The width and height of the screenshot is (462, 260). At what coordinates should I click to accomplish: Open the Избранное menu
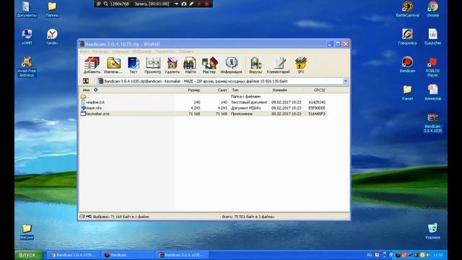pos(142,51)
